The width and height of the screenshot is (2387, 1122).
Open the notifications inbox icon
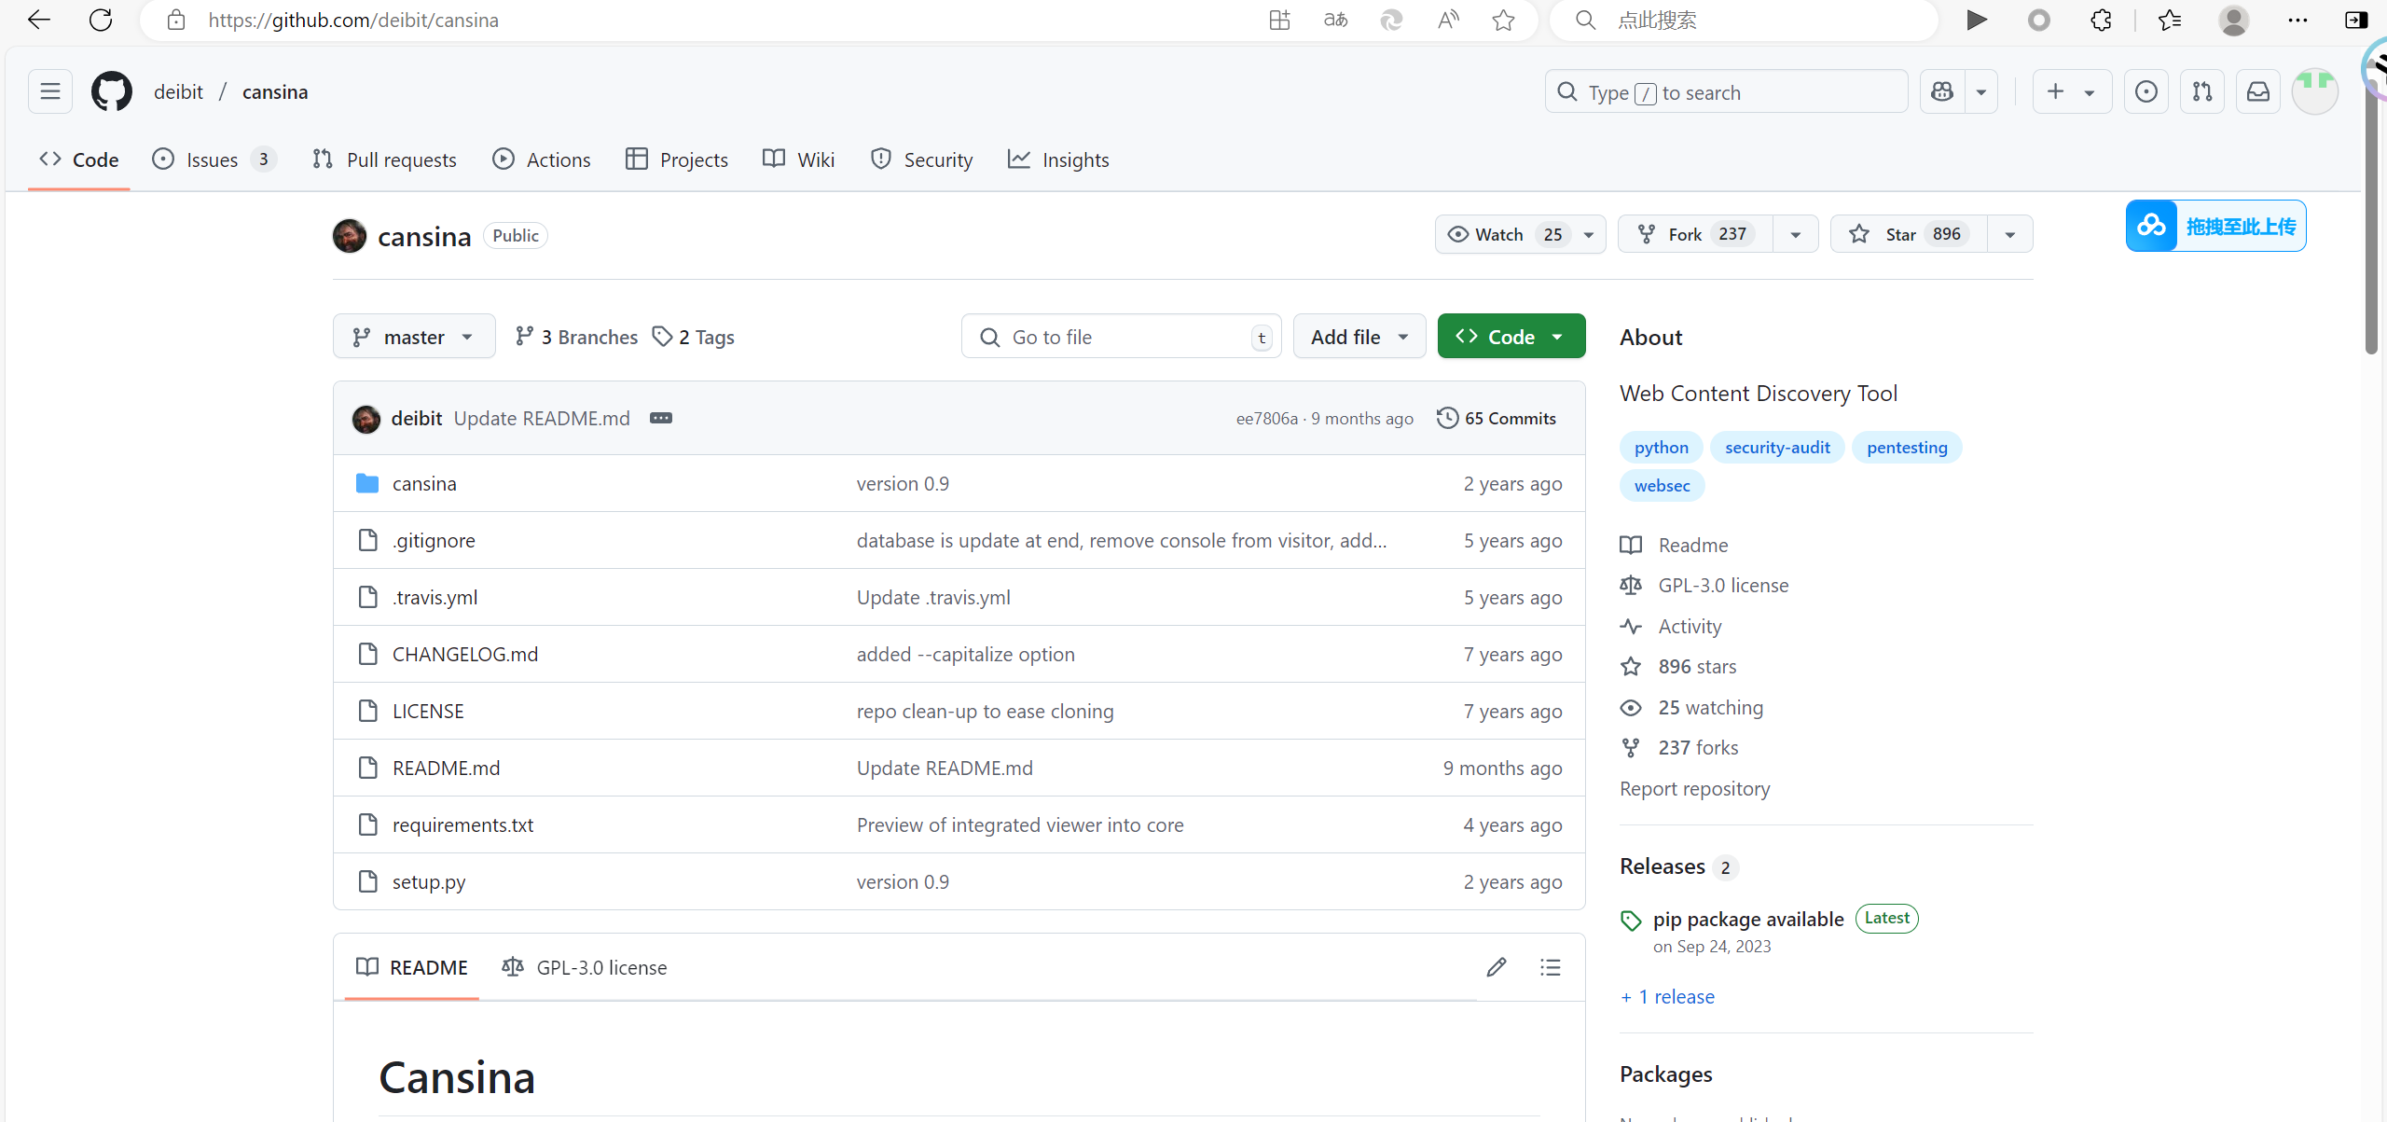(2257, 91)
